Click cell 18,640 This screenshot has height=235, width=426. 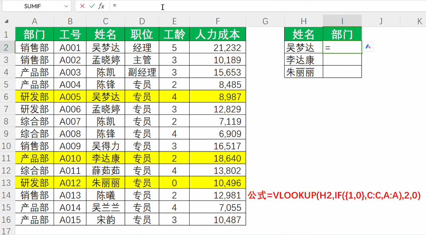[218, 158]
